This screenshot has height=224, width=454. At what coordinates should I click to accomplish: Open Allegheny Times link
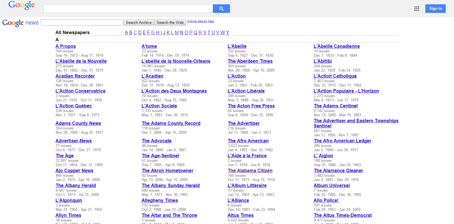click(160, 200)
